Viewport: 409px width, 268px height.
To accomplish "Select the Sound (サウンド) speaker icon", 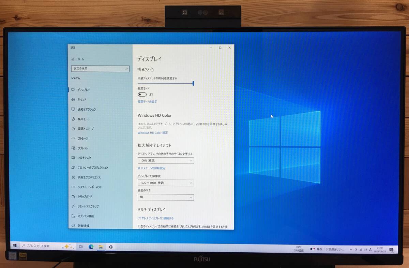I will pos(73,100).
